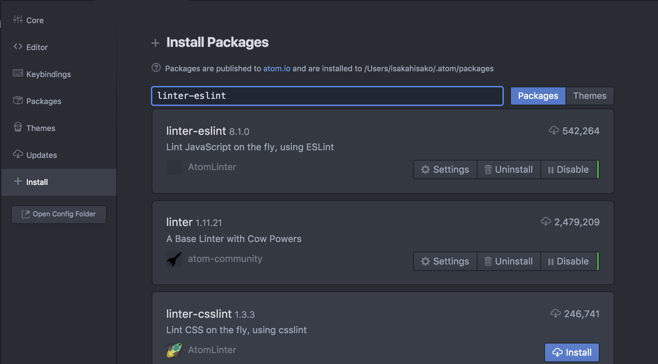Click atom-community rocket avatar
This screenshot has width=658, height=364.
point(174,259)
